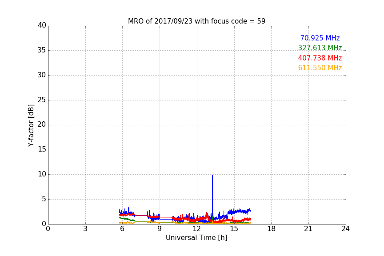Click the x-axis tick label 6

click(123, 229)
